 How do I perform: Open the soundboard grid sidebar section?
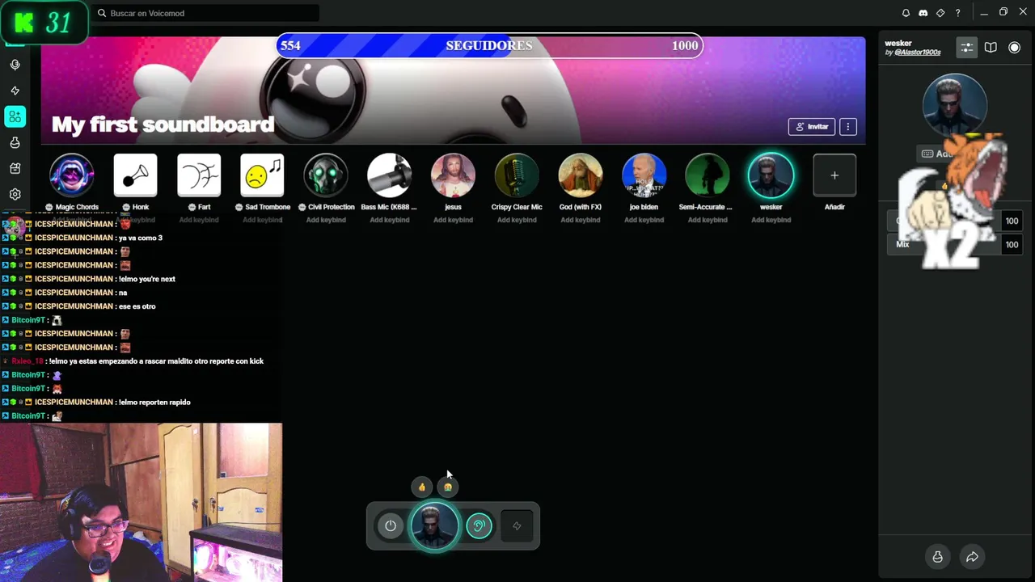[x=15, y=116]
